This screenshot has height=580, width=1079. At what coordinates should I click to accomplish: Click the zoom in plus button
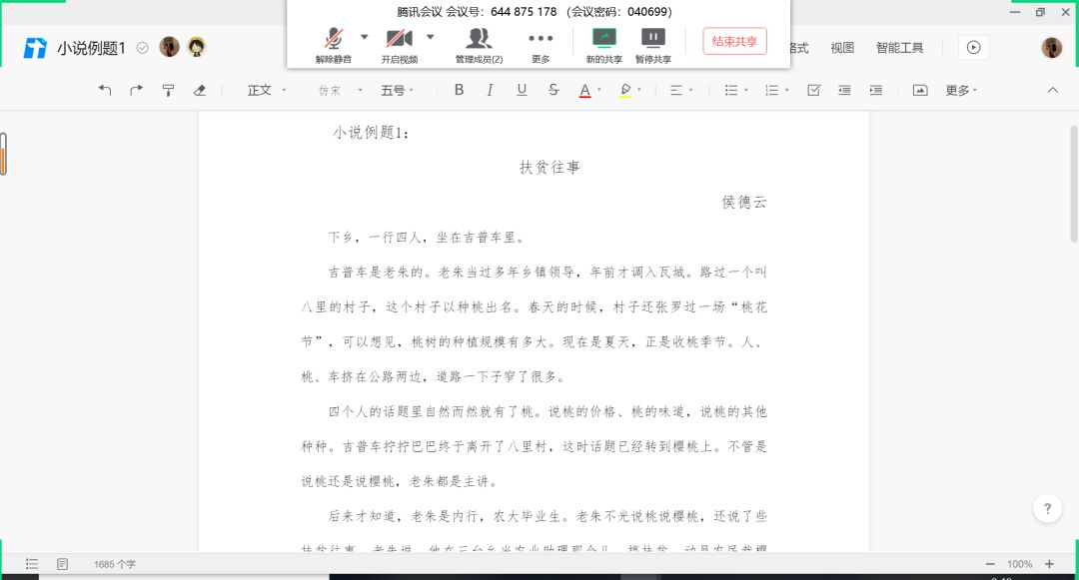[x=1049, y=564]
